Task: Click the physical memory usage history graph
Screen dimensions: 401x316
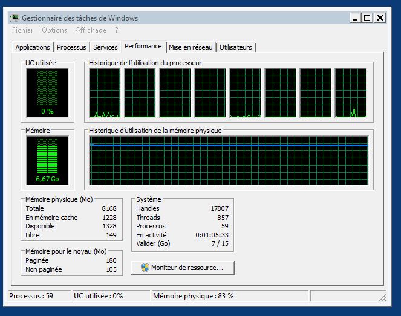Action: (x=229, y=160)
